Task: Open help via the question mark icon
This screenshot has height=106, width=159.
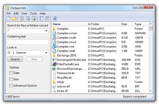Action: tap(55, 19)
